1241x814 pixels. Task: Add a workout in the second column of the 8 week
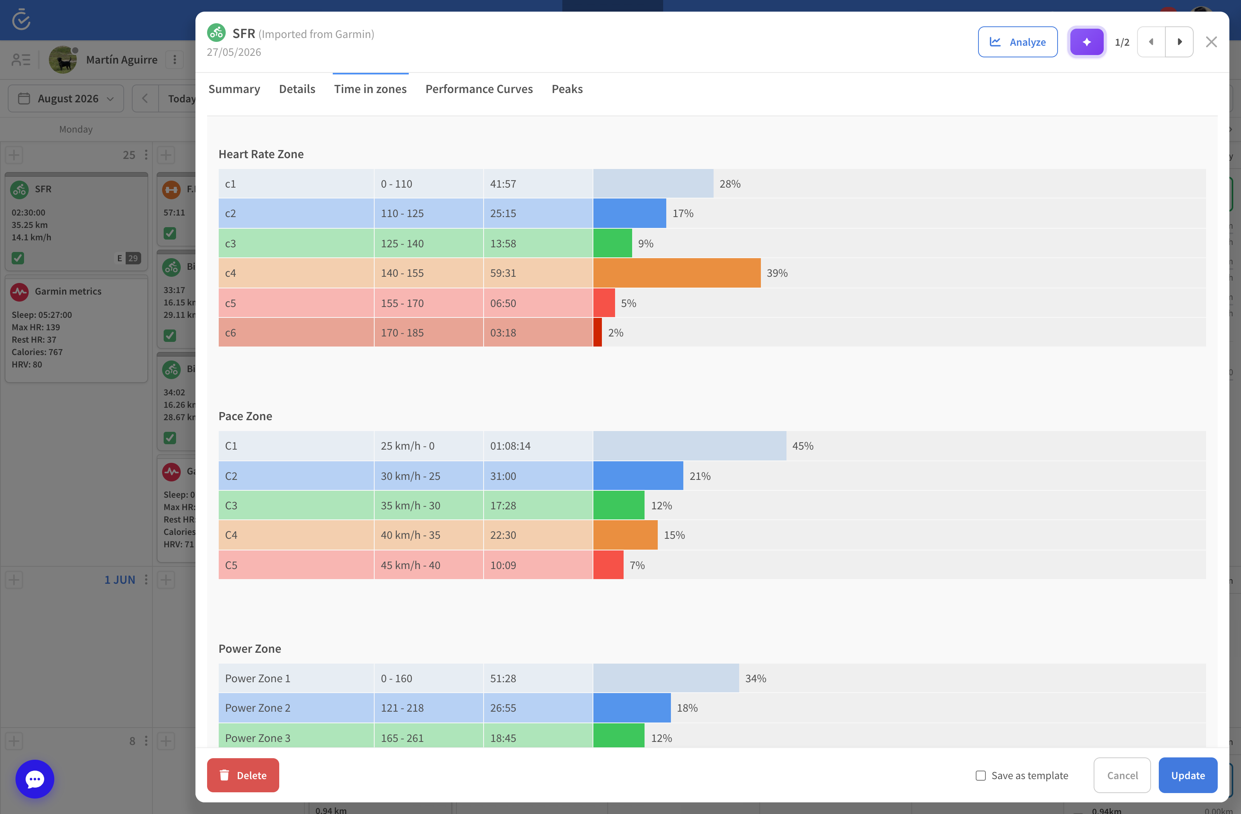pyautogui.click(x=166, y=741)
